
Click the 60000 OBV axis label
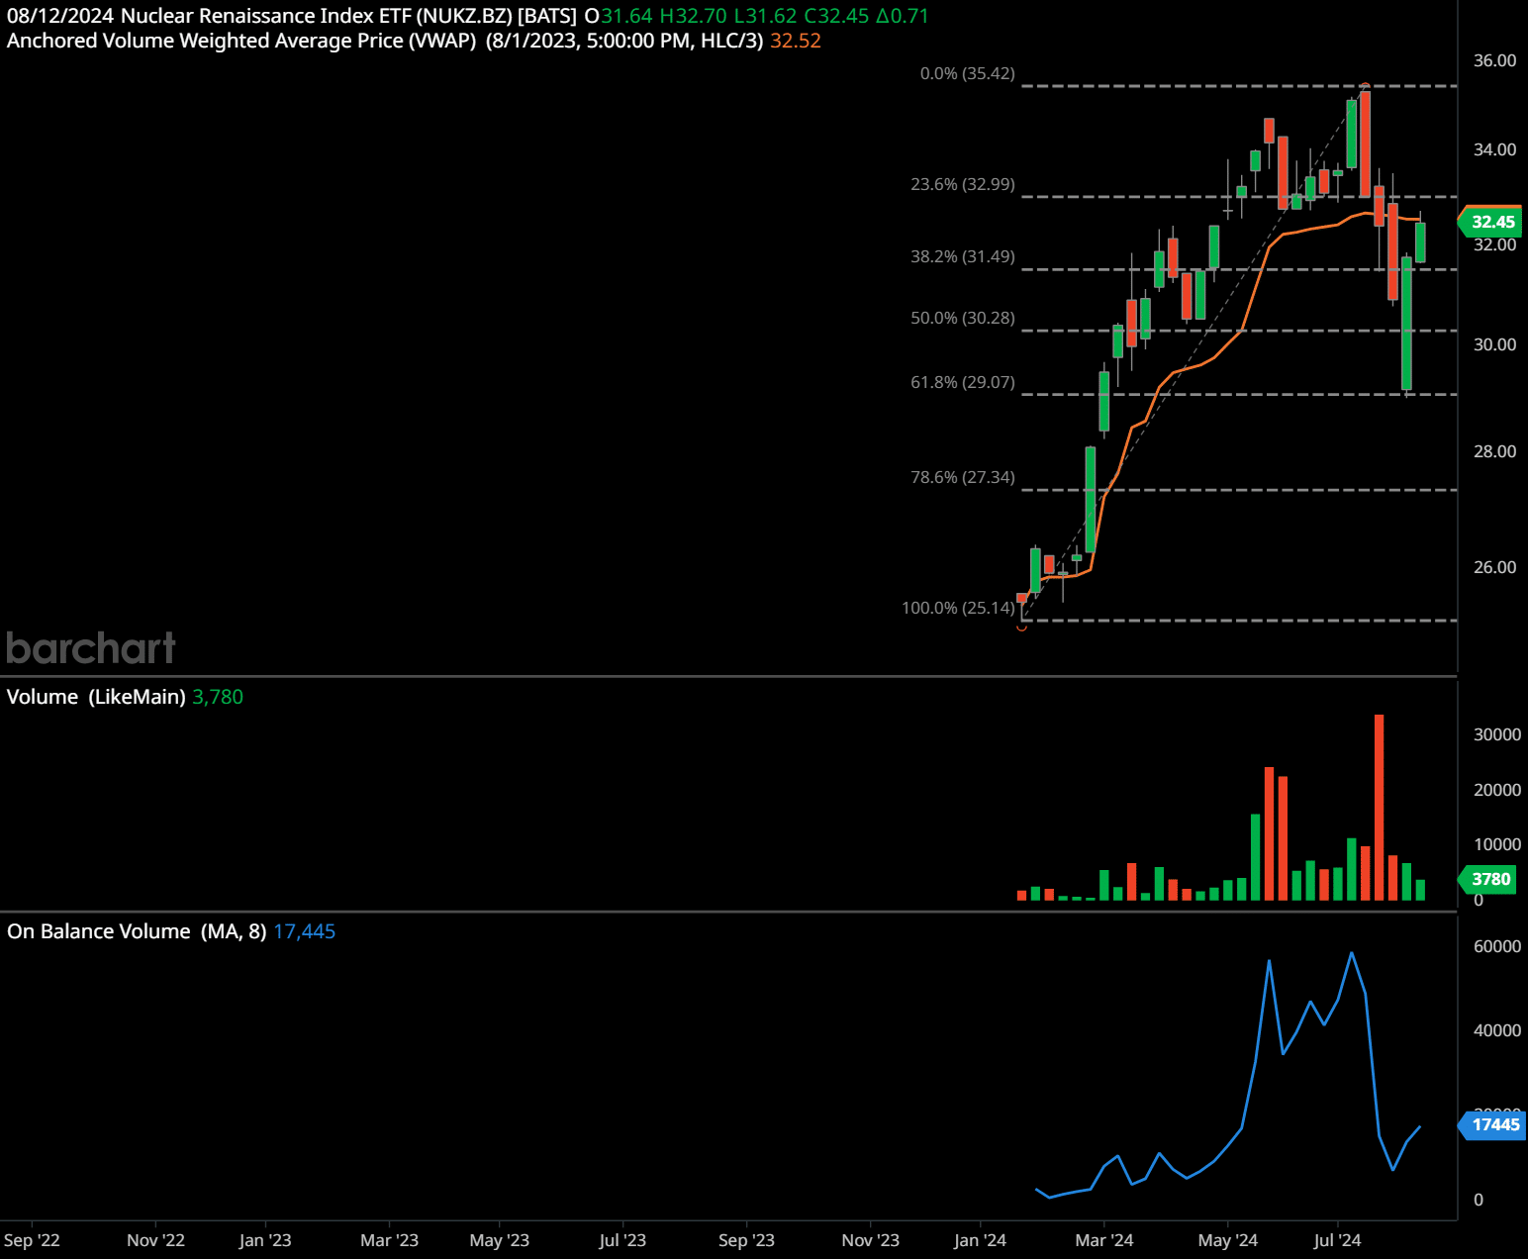pos(1497,946)
